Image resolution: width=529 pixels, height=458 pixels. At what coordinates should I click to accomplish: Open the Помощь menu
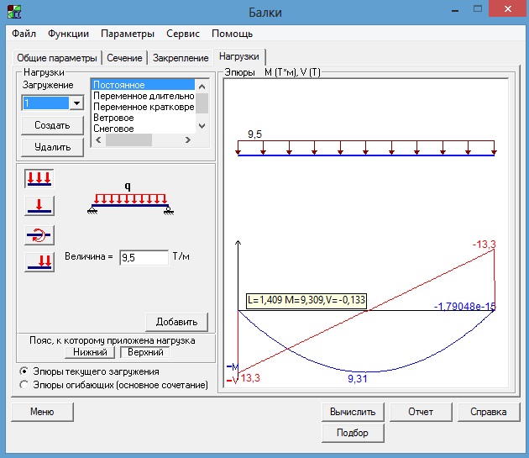(x=232, y=34)
